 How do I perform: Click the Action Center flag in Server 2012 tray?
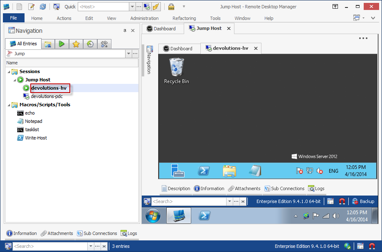[299, 171]
